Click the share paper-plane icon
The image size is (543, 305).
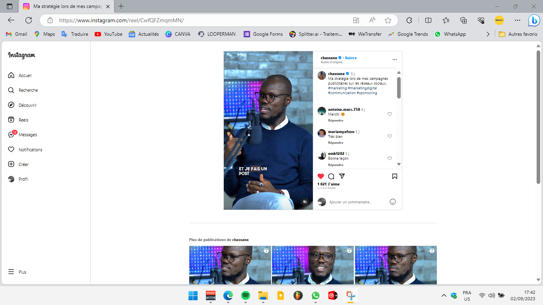342,176
